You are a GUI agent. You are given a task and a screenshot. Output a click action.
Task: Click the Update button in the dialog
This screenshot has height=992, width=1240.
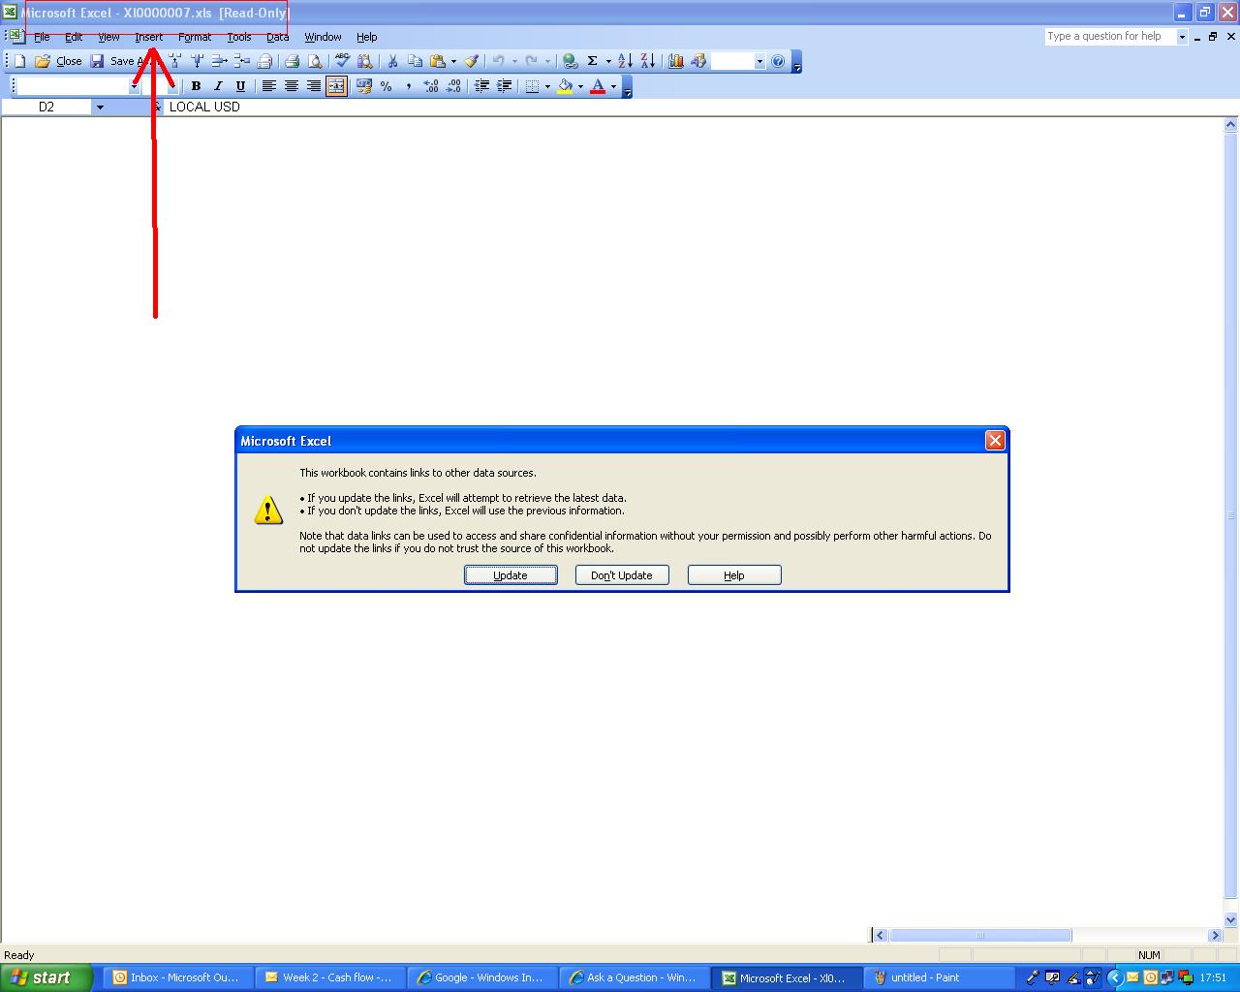coord(511,574)
